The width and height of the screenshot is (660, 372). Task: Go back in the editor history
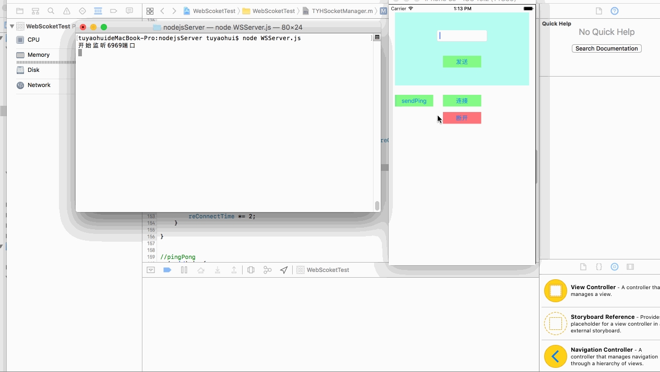[162, 11]
